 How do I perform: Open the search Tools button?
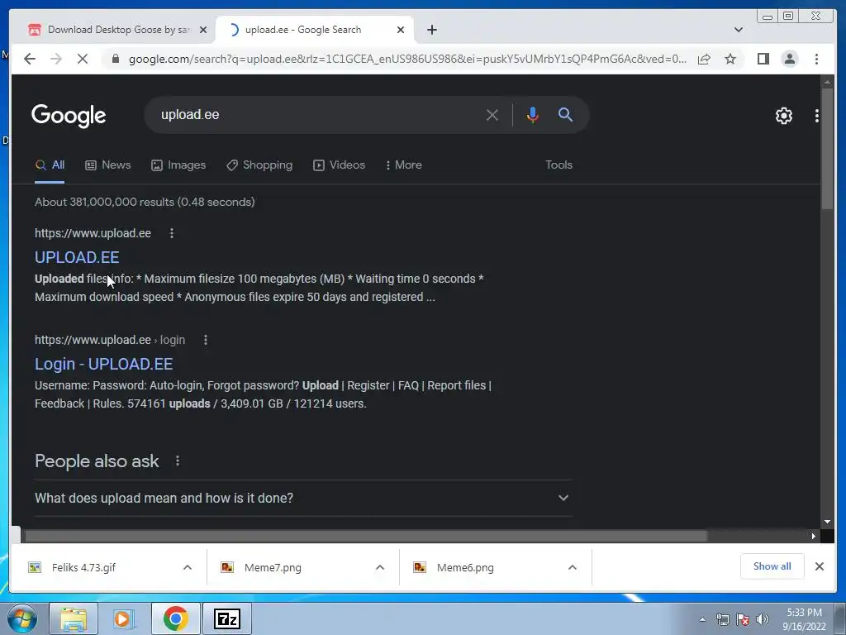tap(558, 165)
